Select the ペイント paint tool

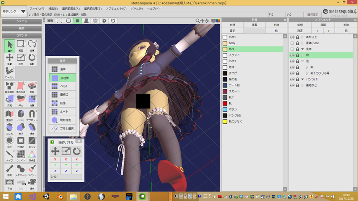32,171
